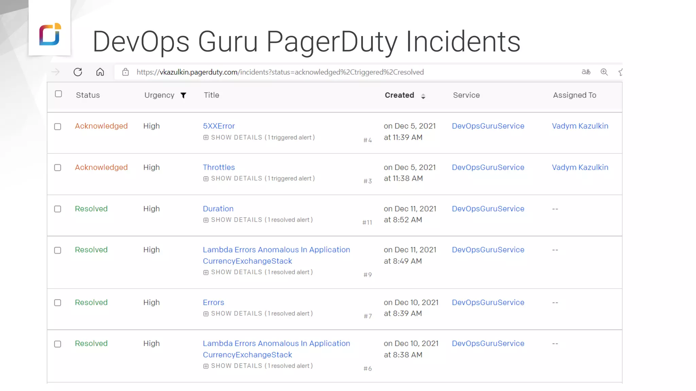Image resolution: width=696 pixels, height=391 pixels.
Task: Open the 5XXError incident
Action: coord(219,126)
